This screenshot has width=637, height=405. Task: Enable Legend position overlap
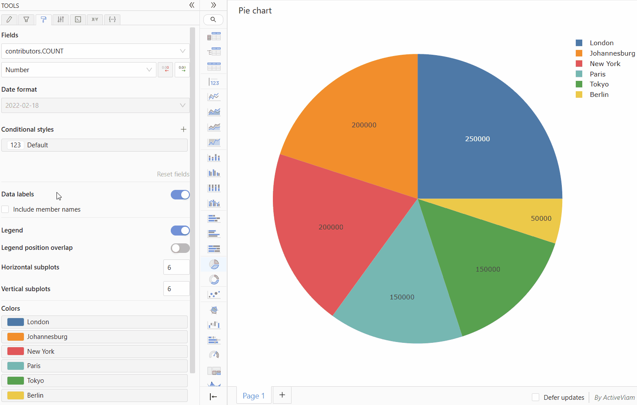(180, 248)
